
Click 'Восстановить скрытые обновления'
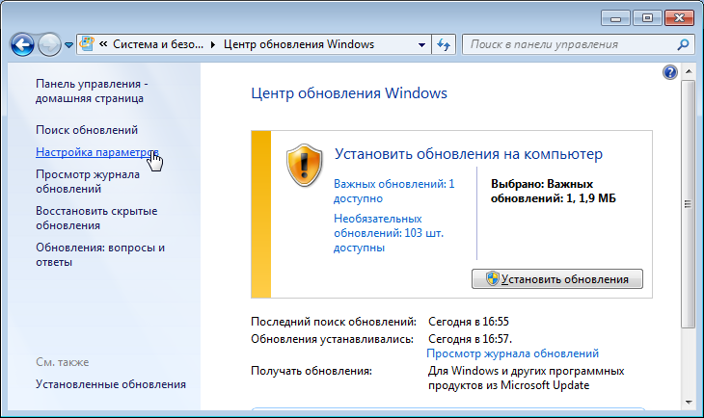(x=96, y=218)
